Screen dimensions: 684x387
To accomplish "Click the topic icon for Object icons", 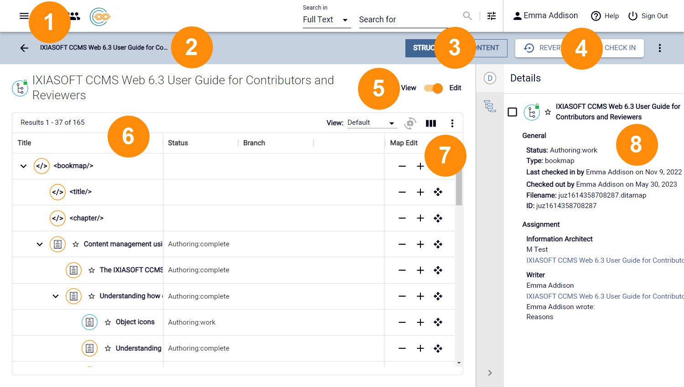I will (x=90, y=322).
